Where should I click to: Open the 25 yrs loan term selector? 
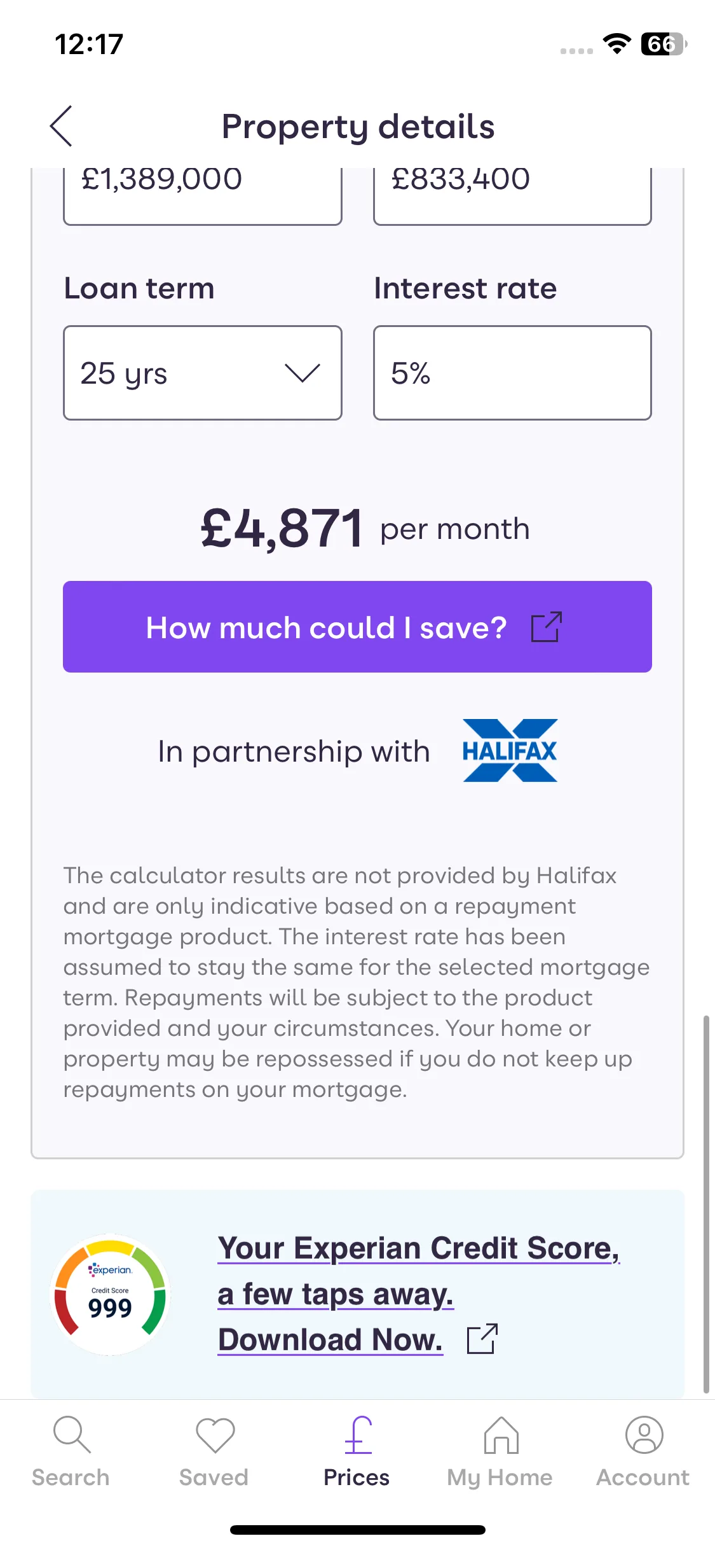click(x=203, y=373)
